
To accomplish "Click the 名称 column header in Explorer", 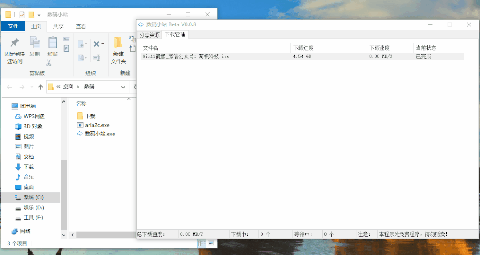I will pyautogui.click(x=81, y=104).
